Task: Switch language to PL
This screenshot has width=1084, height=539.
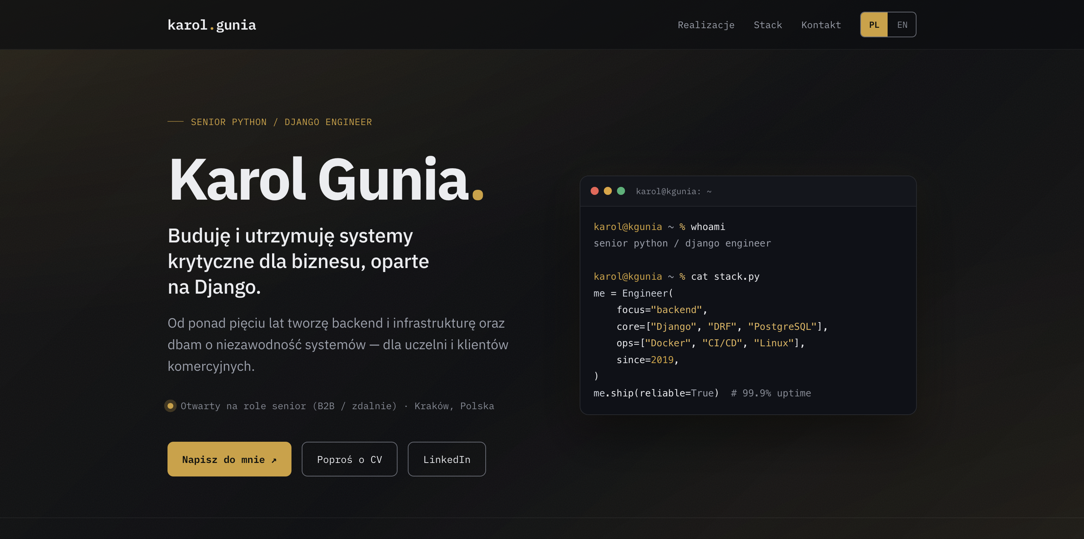Action: point(874,25)
